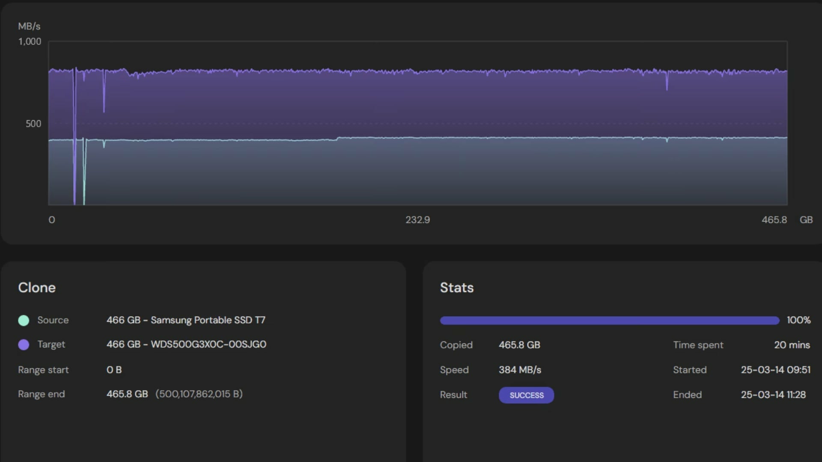The image size is (822, 462).
Task: Click the WDS500G3X0C target drive text
Action: click(208, 344)
